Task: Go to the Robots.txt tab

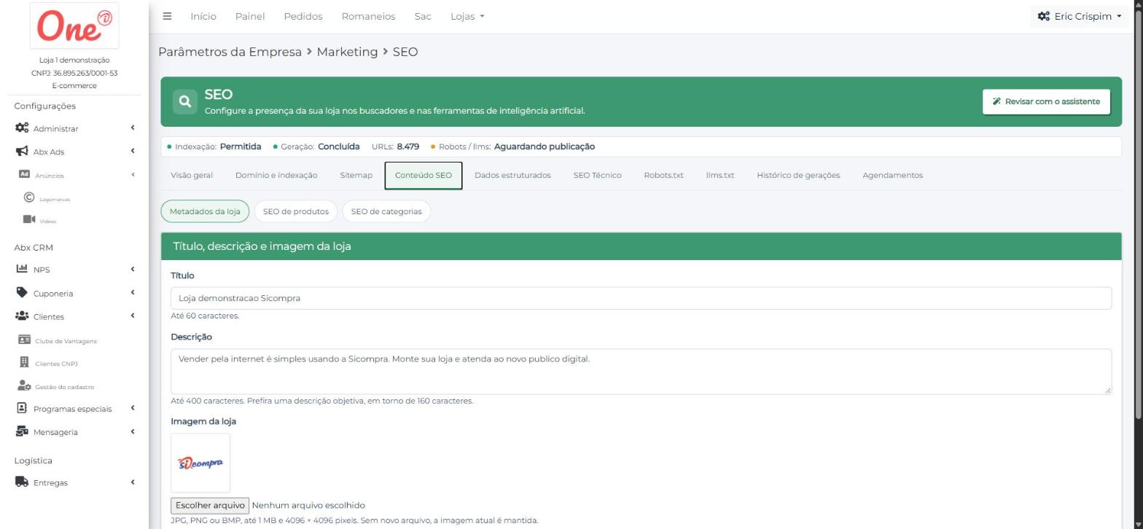Action: pos(663,175)
